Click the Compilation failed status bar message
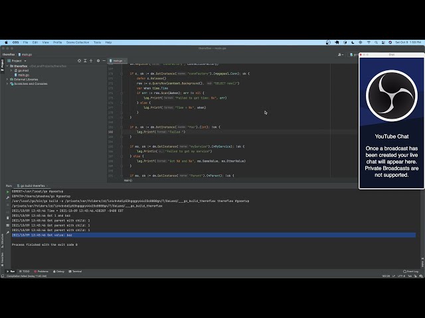 27,276
